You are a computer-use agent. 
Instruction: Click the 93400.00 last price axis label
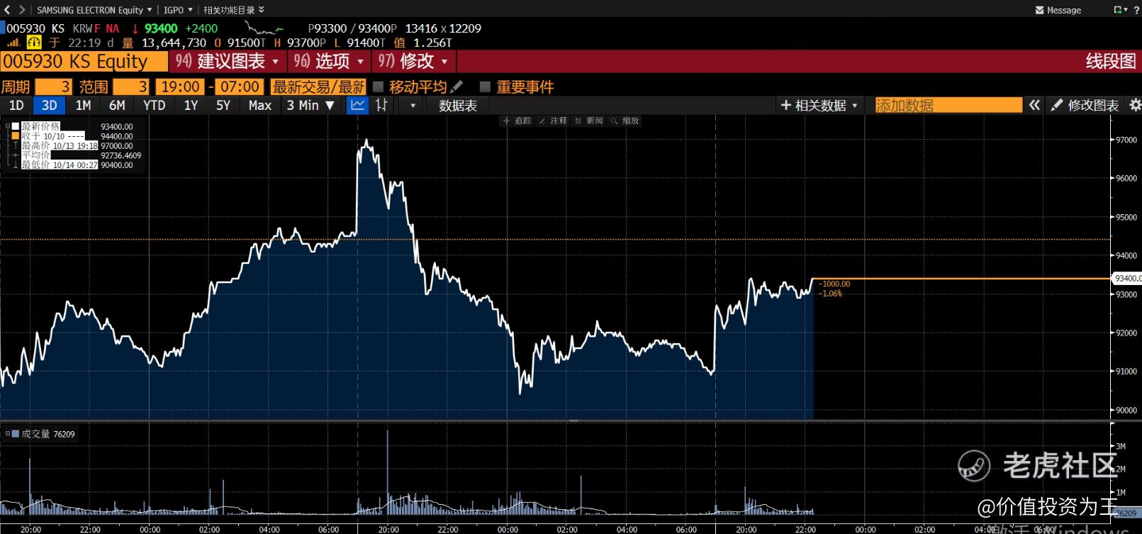(x=1127, y=278)
